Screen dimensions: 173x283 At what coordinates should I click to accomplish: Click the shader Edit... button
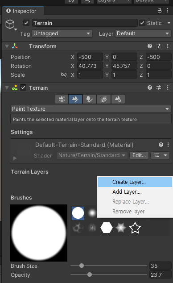coord(139,155)
